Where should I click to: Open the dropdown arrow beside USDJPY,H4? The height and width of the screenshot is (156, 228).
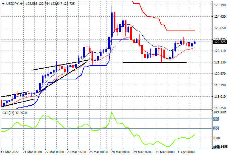(x=3, y=3)
